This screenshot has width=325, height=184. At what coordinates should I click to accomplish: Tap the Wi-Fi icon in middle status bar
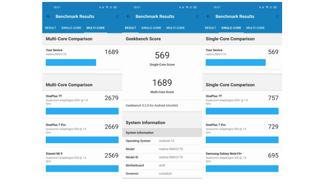(187, 7)
